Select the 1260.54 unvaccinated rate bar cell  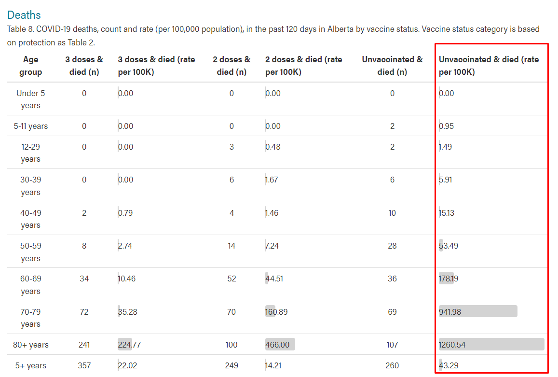pyautogui.click(x=491, y=345)
